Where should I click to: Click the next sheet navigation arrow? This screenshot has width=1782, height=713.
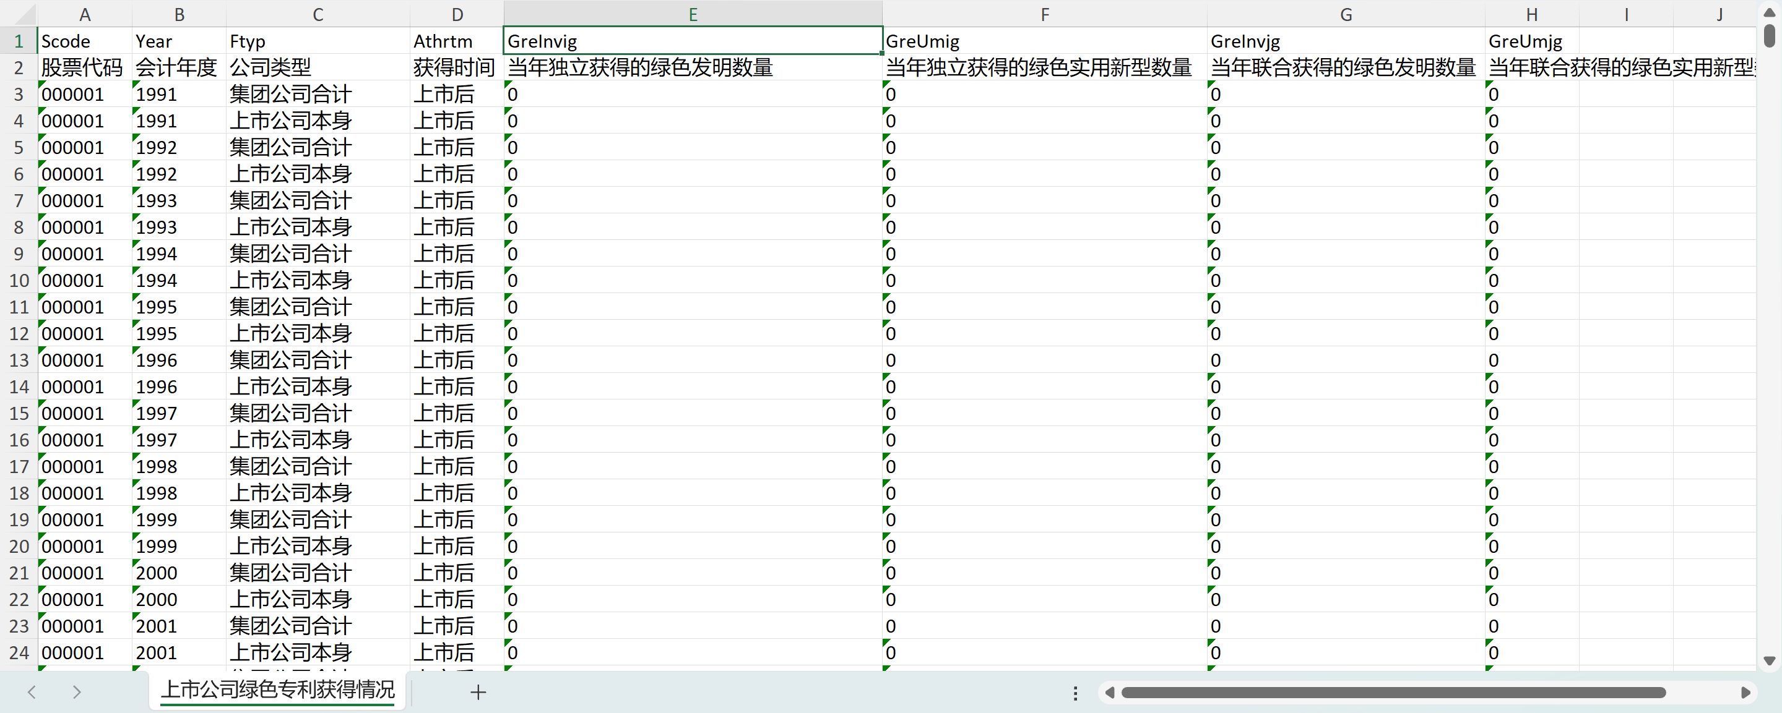pyautogui.click(x=77, y=691)
